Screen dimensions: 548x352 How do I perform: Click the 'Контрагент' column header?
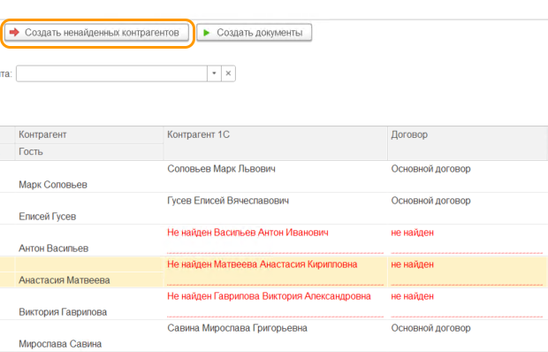[89, 134]
